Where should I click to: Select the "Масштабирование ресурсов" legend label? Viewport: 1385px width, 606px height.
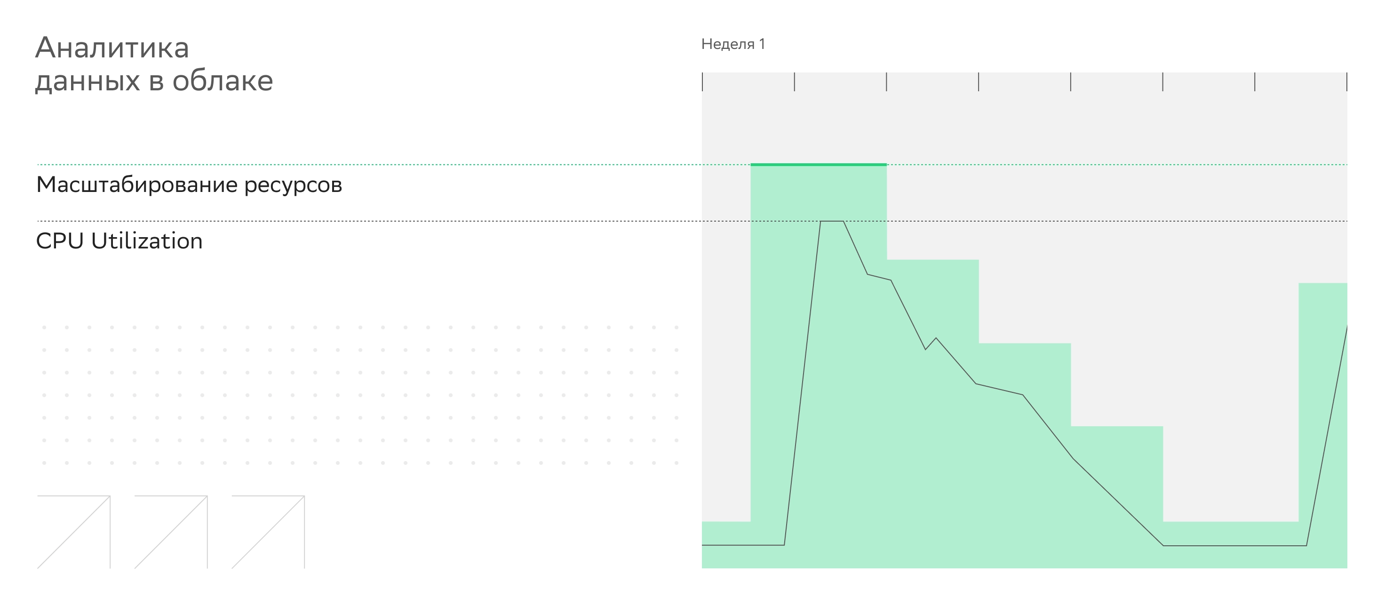click(189, 184)
